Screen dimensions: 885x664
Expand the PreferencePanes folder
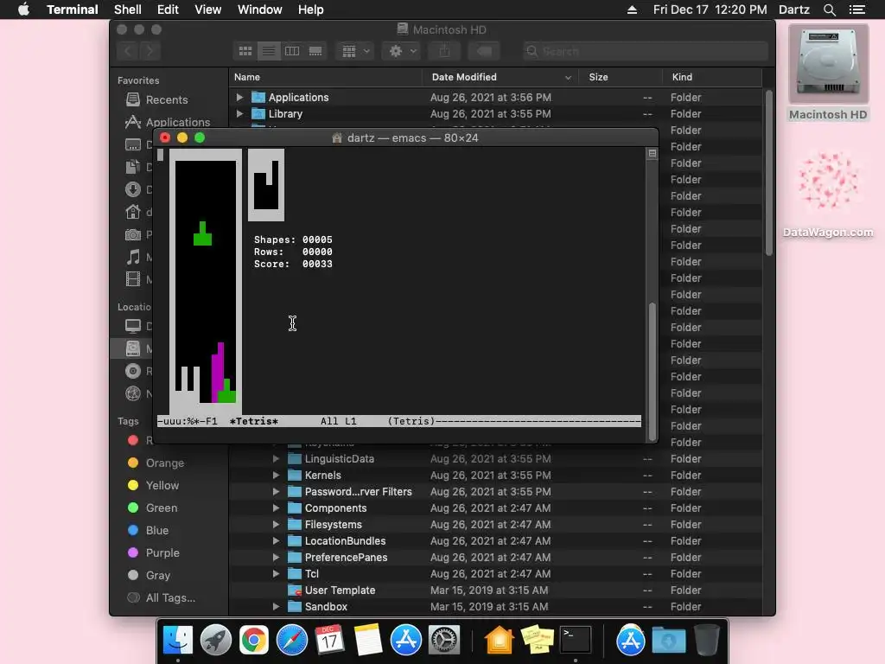pos(276,558)
